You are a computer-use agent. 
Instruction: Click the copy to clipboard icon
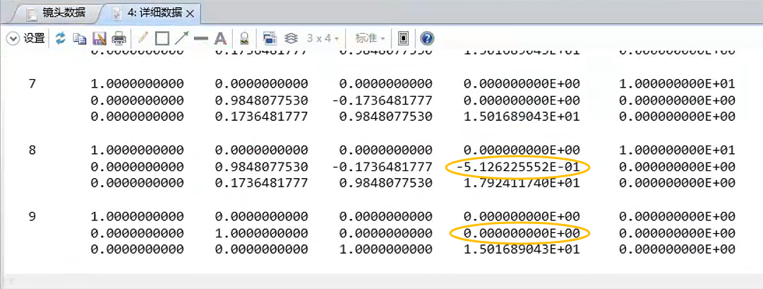coord(80,38)
